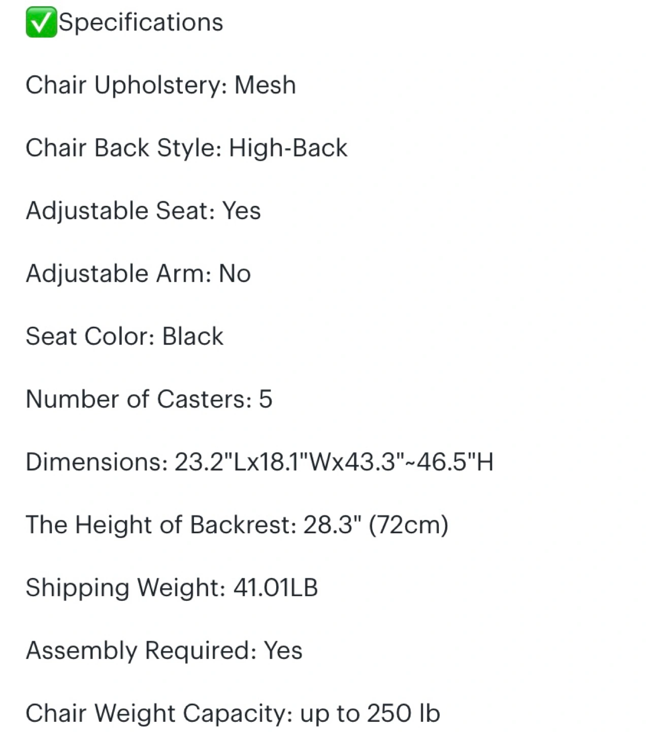Image resolution: width=650 pixels, height=732 pixels.
Task: Click the 43.3"~46.5"H height range
Action: 419,462
